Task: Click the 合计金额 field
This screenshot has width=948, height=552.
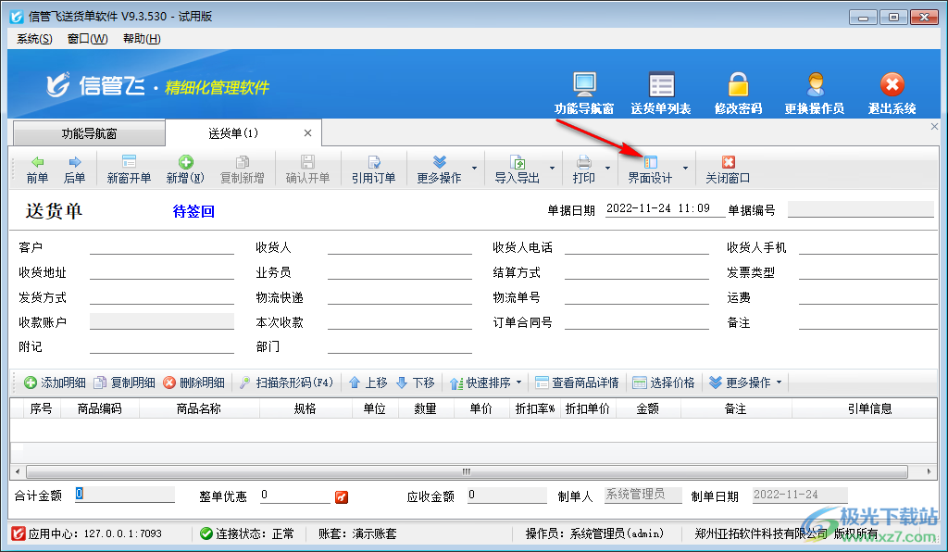Action: coord(125,495)
